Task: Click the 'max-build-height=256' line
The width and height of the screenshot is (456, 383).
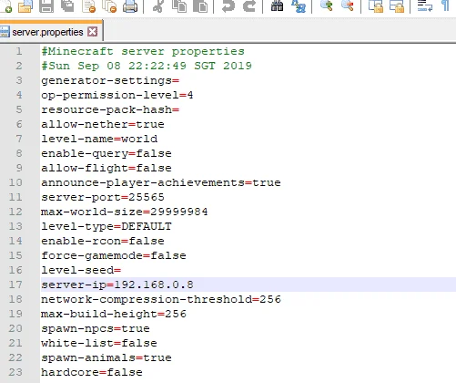Action: tap(114, 314)
